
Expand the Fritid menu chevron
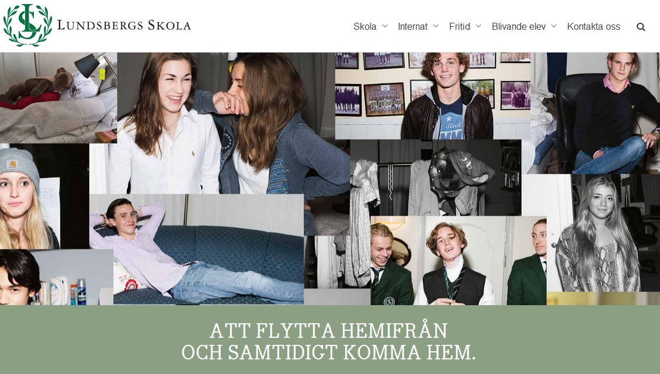(478, 26)
